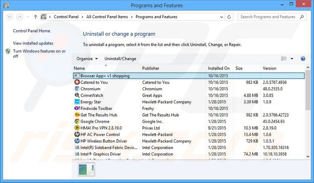
Task: Expand the More view options arrow
Action: [292, 58]
